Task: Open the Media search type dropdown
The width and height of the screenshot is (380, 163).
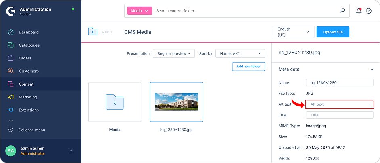Action: [140, 11]
